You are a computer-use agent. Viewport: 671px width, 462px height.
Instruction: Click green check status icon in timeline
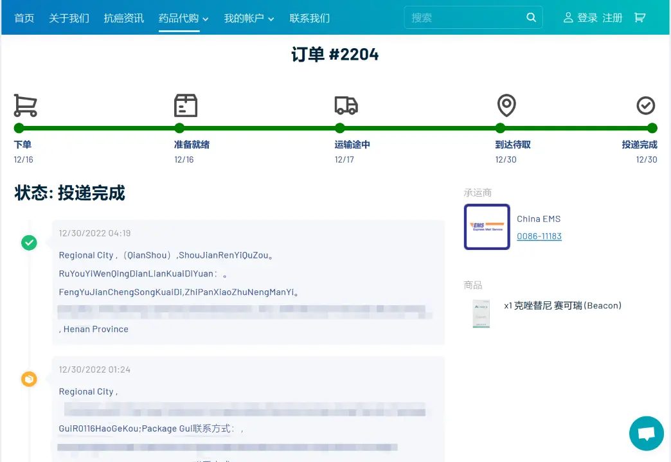(x=29, y=242)
